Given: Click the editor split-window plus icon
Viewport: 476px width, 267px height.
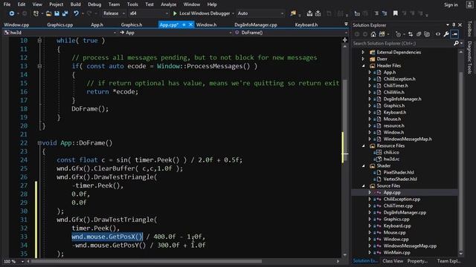Looking at the screenshot, I should [x=345, y=40].
